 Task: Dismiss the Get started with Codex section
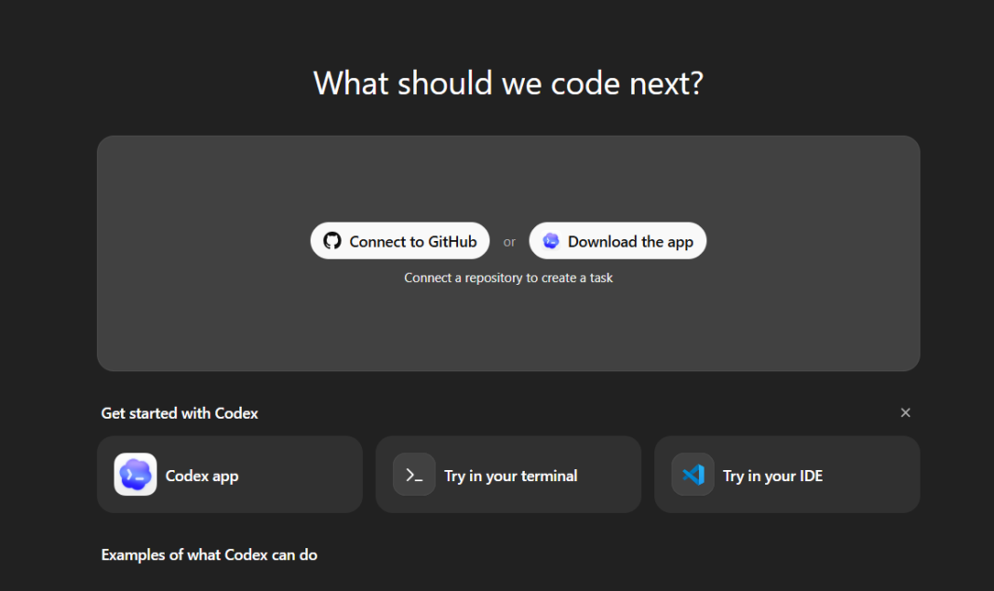(905, 412)
